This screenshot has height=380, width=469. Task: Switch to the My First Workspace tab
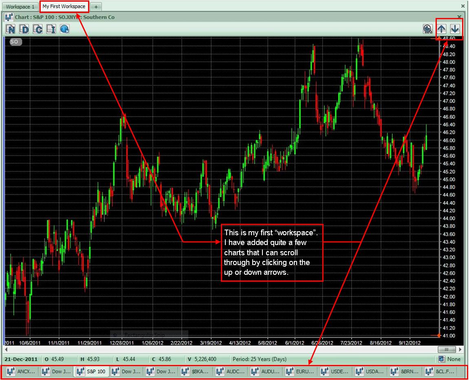pos(64,6)
